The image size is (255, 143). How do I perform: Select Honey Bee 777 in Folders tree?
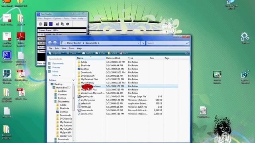(63, 87)
